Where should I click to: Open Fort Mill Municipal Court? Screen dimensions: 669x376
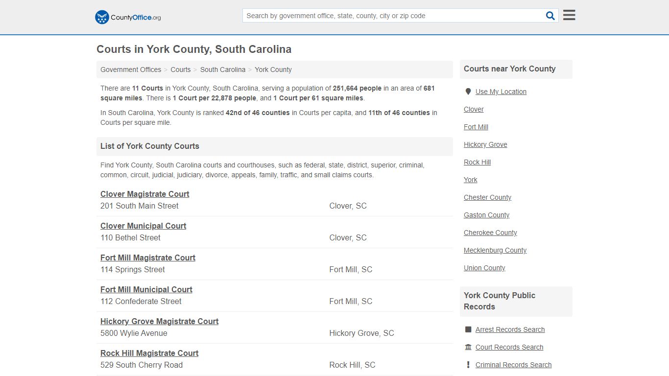click(x=146, y=289)
